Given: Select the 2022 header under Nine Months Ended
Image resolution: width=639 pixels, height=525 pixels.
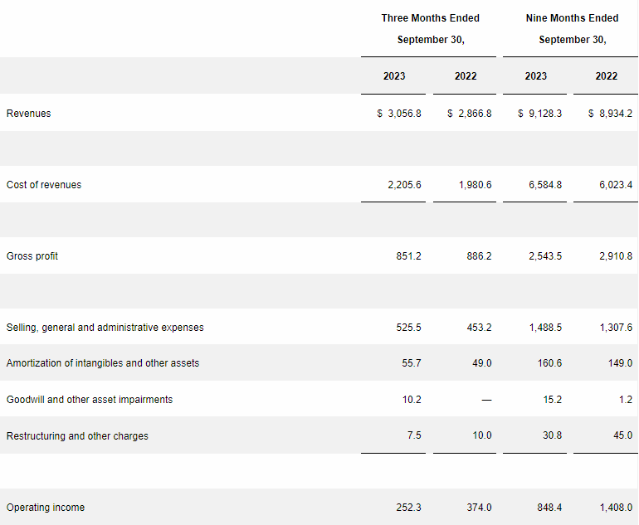Looking at the screenshot, I should (x=607, y=76).
